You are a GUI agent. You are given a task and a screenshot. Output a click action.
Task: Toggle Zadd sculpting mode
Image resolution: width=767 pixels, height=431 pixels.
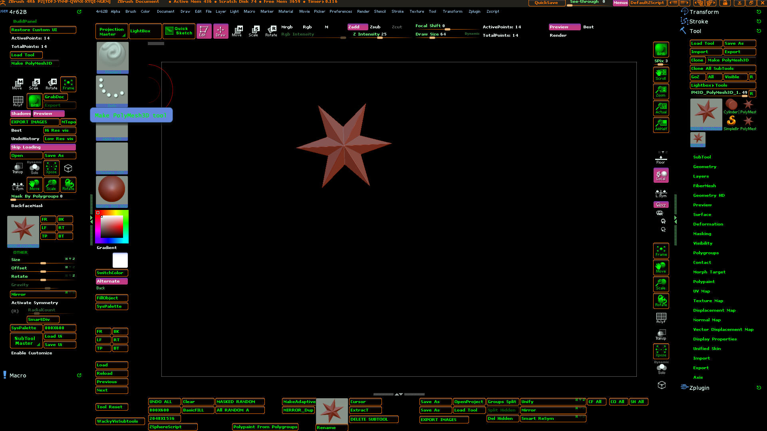(x=357, y=27)
